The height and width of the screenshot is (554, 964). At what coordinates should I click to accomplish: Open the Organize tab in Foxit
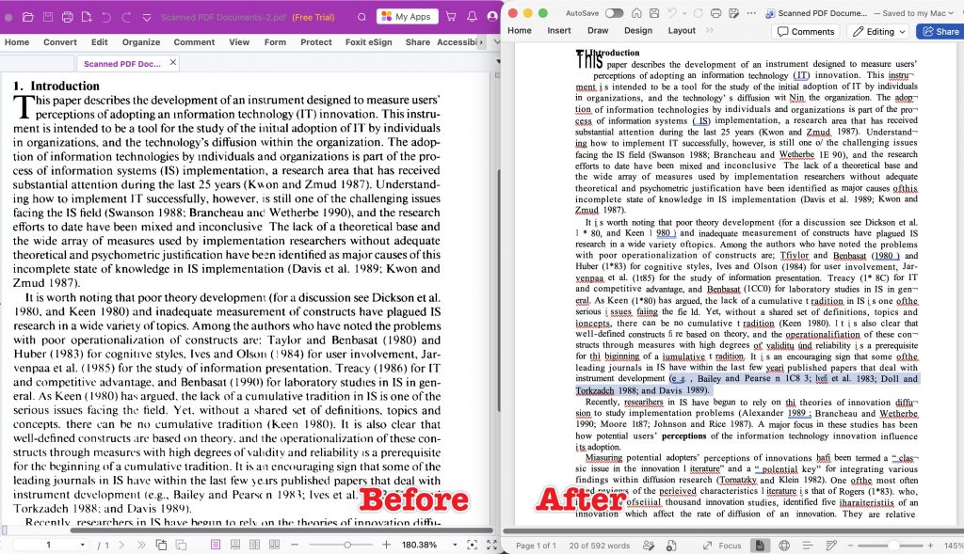click(x=141, y=42)
